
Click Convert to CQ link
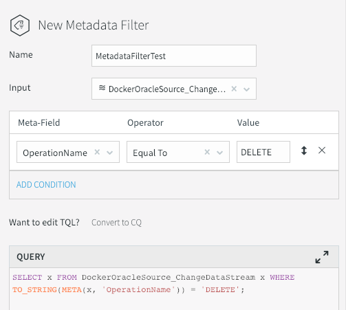tap(116, 223)
